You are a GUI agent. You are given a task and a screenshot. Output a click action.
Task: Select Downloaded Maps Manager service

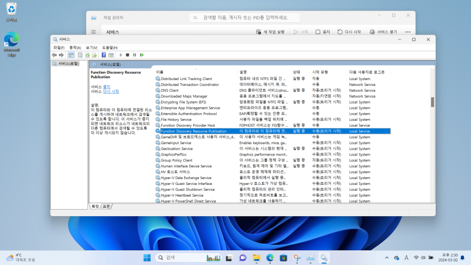(x=273, y=96)
